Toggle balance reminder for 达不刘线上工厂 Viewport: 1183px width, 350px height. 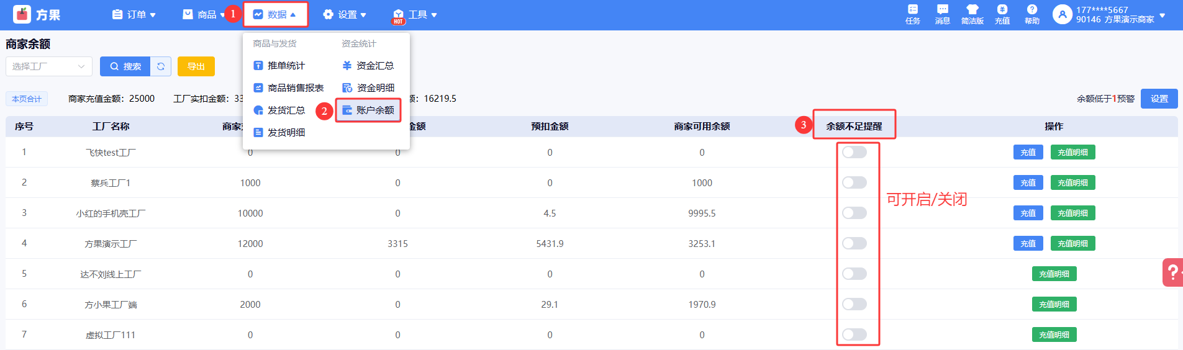click(x=854, y=274)
